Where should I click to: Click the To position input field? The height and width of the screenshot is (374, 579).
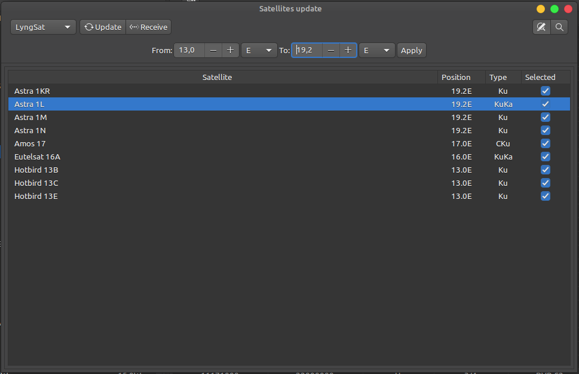click(x=307, y=50)
